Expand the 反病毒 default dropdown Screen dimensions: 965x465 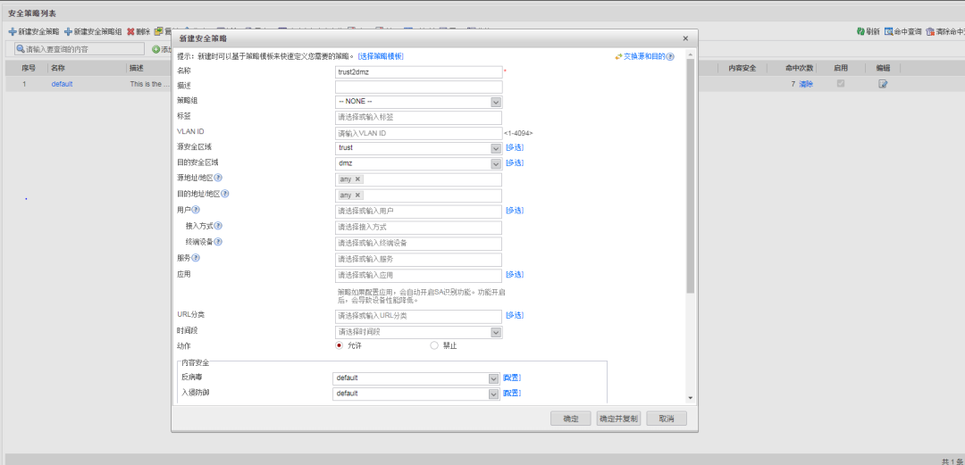click(493, 378)
